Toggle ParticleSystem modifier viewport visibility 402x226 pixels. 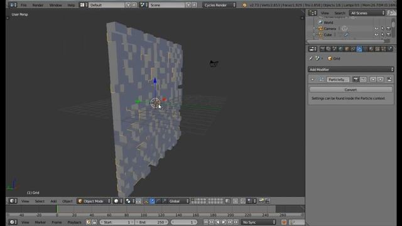coord(363,80)
